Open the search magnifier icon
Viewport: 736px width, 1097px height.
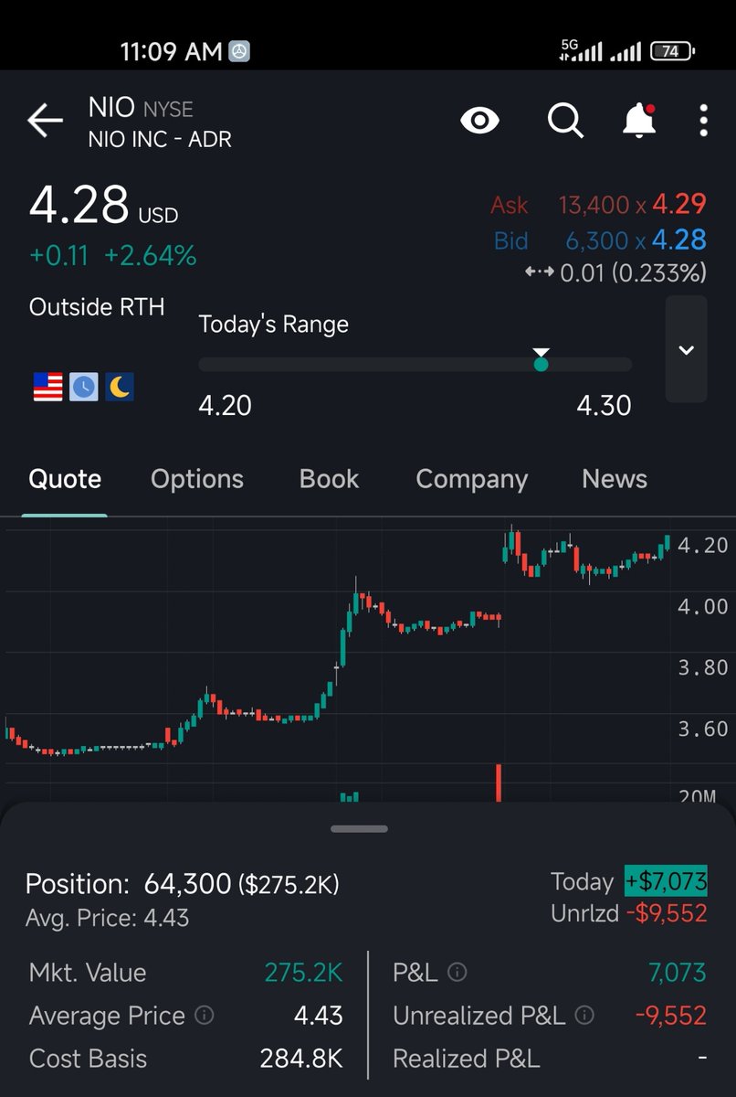click(x=565, y=121)
